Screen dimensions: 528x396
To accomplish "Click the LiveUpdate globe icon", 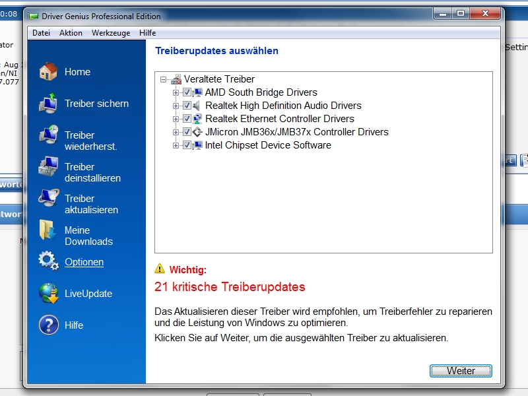I will tap(48, 293).
